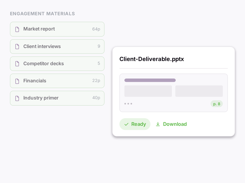This screenshot has height=183, width=245.
Task: Click the purple title bar in slide preview
Action: point(150,80)
